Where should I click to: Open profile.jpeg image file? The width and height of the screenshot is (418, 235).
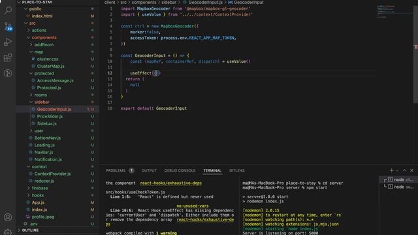(43, 217)
